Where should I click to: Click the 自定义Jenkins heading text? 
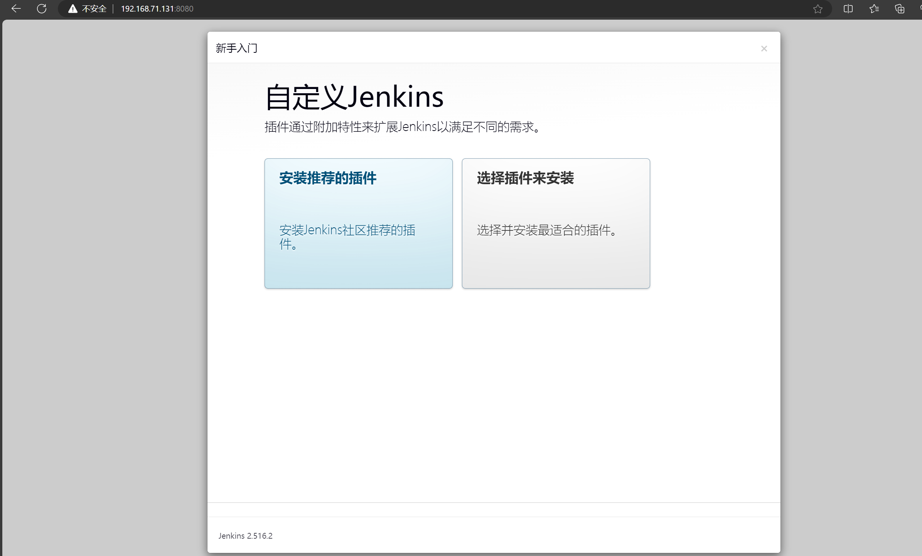(354, 97)
